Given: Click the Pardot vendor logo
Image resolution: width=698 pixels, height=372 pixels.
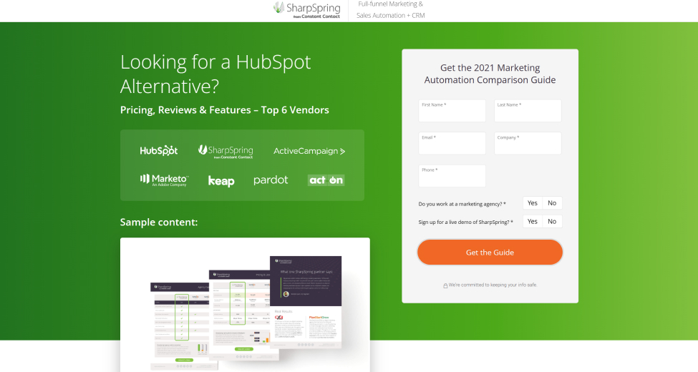Looking at the screenshot, I should click(271, 180).
